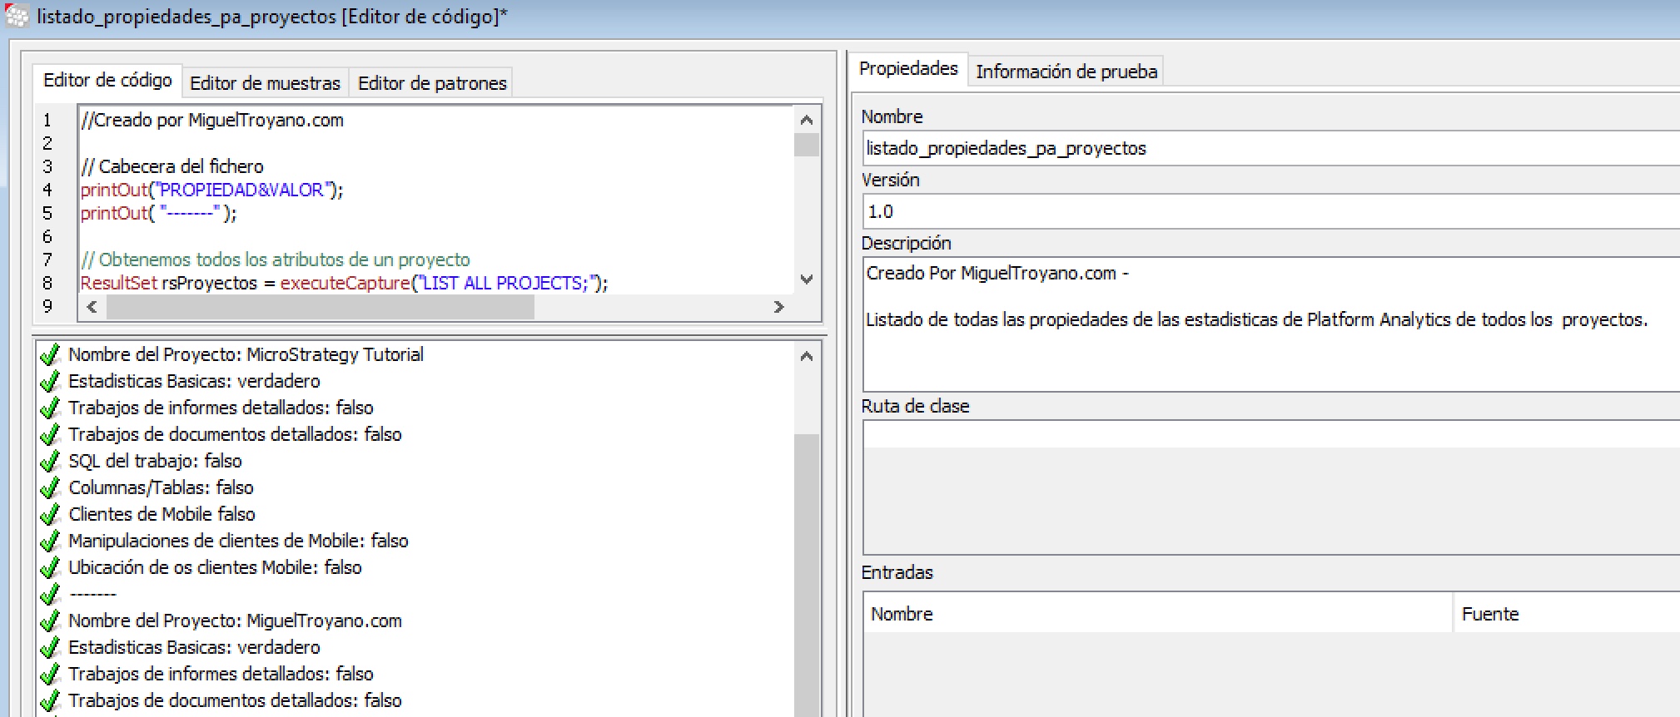This screenshot has width=1680, height=717.
Task: Click code line '// Cabecera del fichero'
Action: click(x=172, y=166)
